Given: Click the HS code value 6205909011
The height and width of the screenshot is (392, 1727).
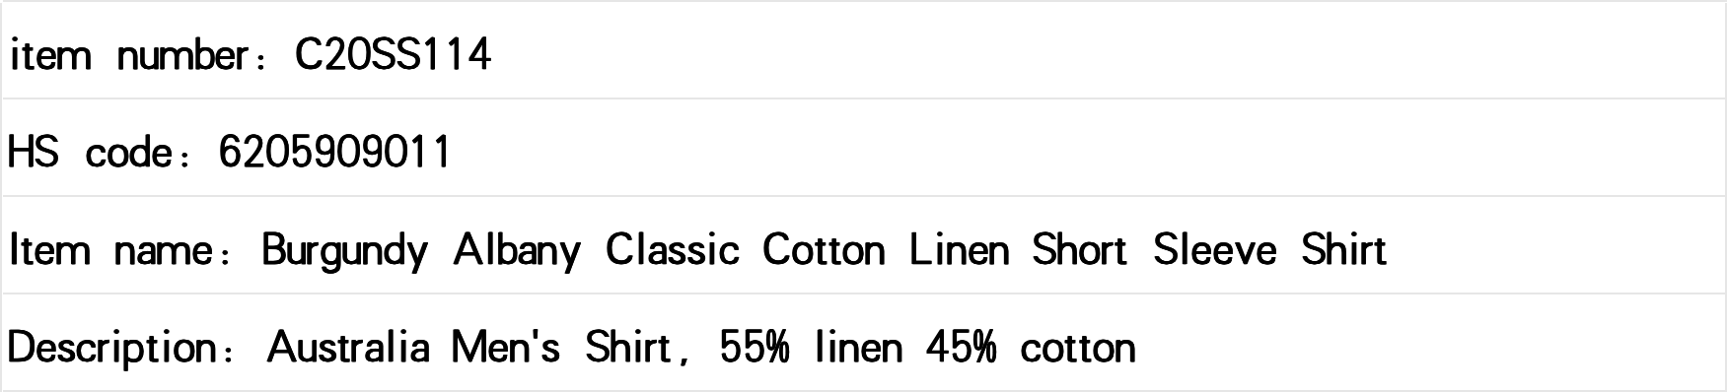Looking at the screenshot, I should coord(334,153).
